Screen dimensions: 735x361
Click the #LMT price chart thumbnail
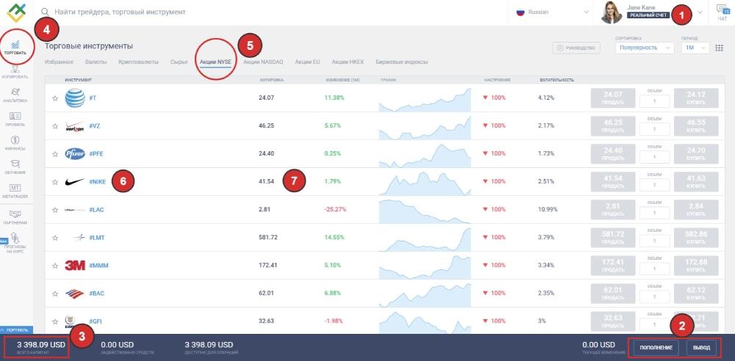[x=425, y=238]
